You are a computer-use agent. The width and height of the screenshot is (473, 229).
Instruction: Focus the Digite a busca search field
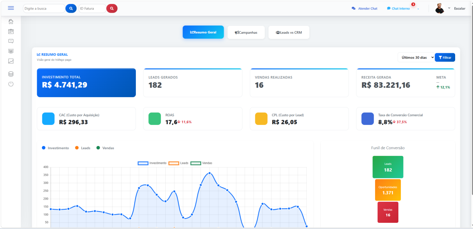click(x=44, y=8)
